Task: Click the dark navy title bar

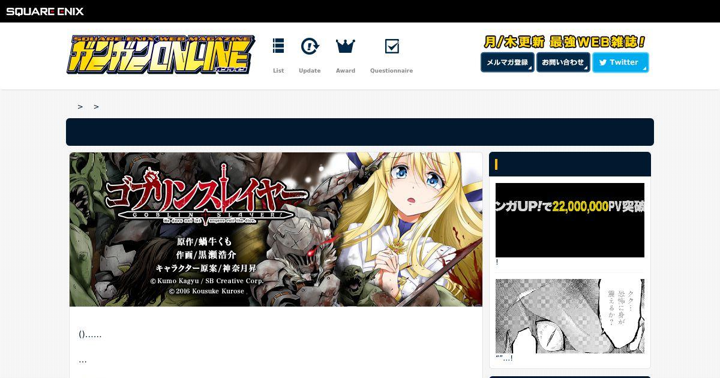Action: pos(360,132)
